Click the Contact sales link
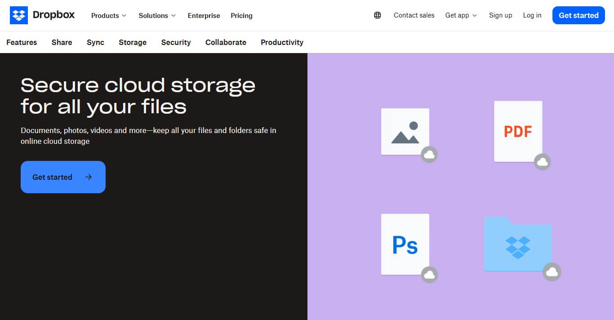The width and height of the screenshot is (614, 320). [x=414, y=15]
